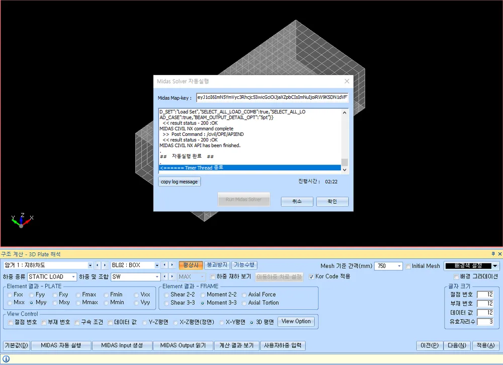Image resolution: width=503 pixels, height=365 pixels.
Task: Open the 암거 1 : 지하차도 dropdown
Action: [90, 265]
